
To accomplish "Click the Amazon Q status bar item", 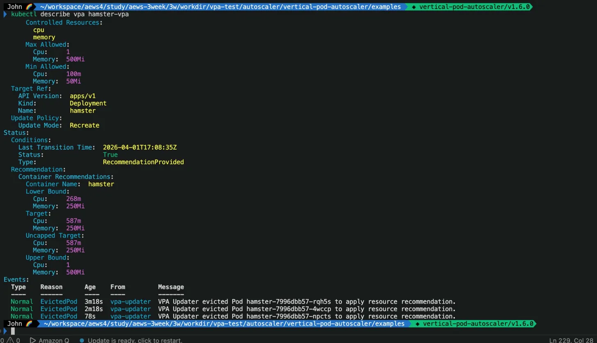I will pos(50,340).
